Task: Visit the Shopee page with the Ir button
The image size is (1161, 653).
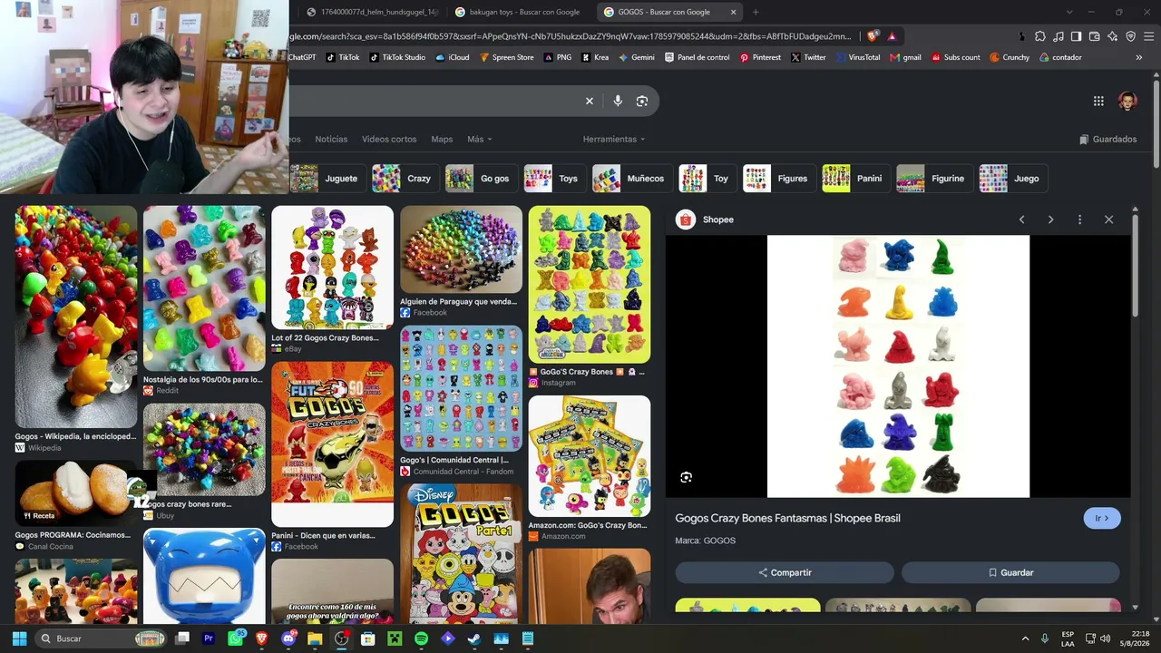Action: pos(1102,518)
